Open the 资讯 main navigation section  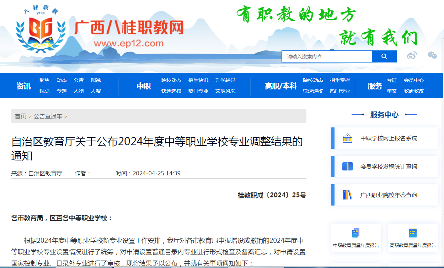coord(23,86)
